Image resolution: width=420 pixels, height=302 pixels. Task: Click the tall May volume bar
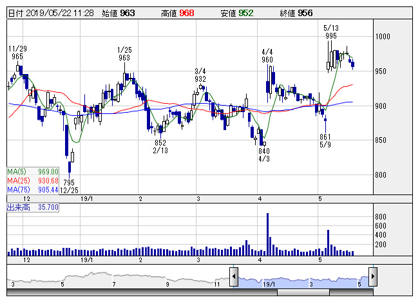(x=328, y=243)
